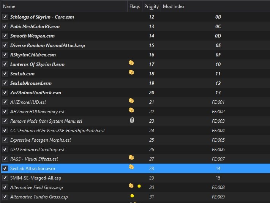Click paperclip flag icon for Remove Mods from System Menu.esl
Image resolution: width=270 pixels, height=203 pixels.
(132, 120)
